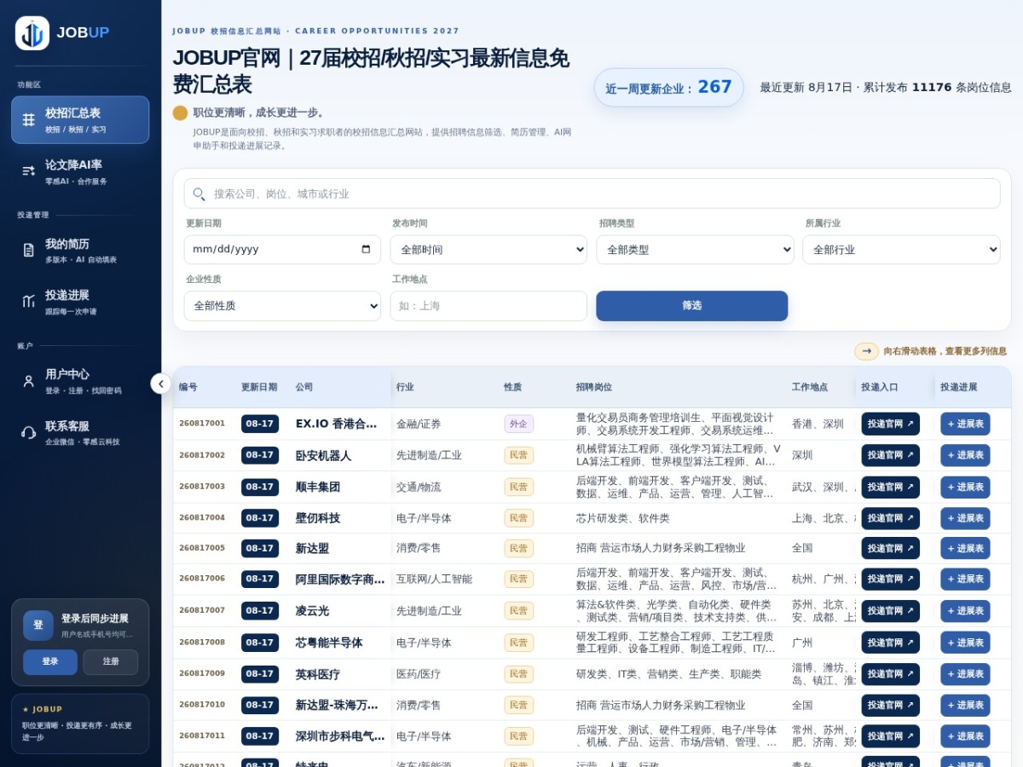Open the 校招汇总表 grid icon
Image resolution: width=1023 pixels, height=767 pixels.
click(29, 120)
